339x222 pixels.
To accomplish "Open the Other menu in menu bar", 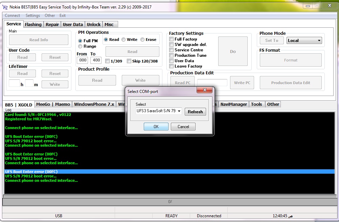I will (50, 16).
